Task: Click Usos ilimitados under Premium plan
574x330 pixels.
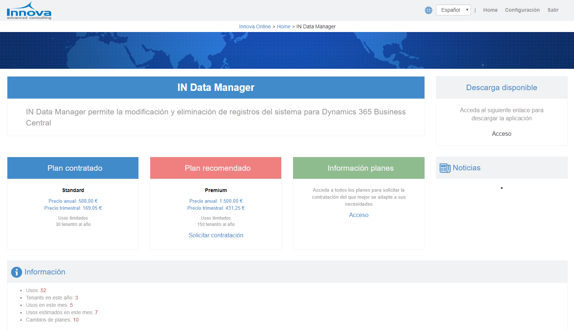Action: pyautogui.click(x=216, y=218)
